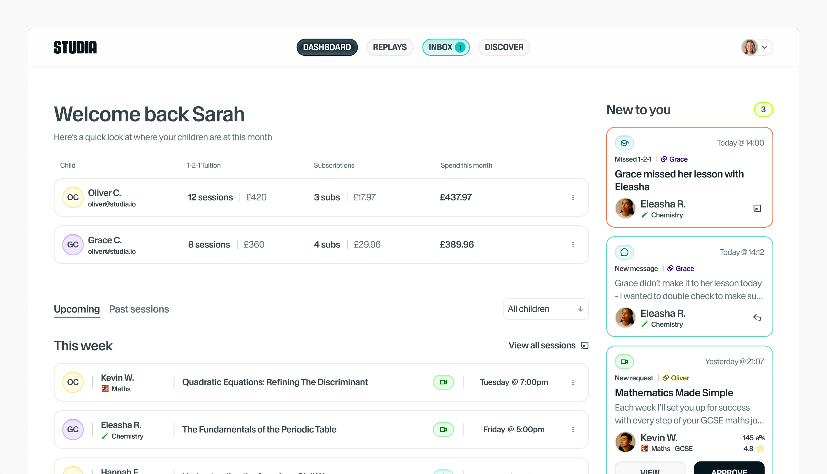Click the graduation cap icon on Missed 1-2-1 card

(x=624, y=143)
